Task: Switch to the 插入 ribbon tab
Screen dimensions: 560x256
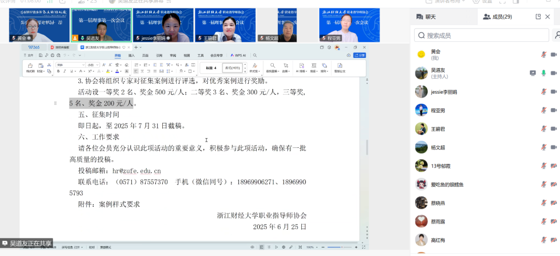Action: (x=131, y=55)
